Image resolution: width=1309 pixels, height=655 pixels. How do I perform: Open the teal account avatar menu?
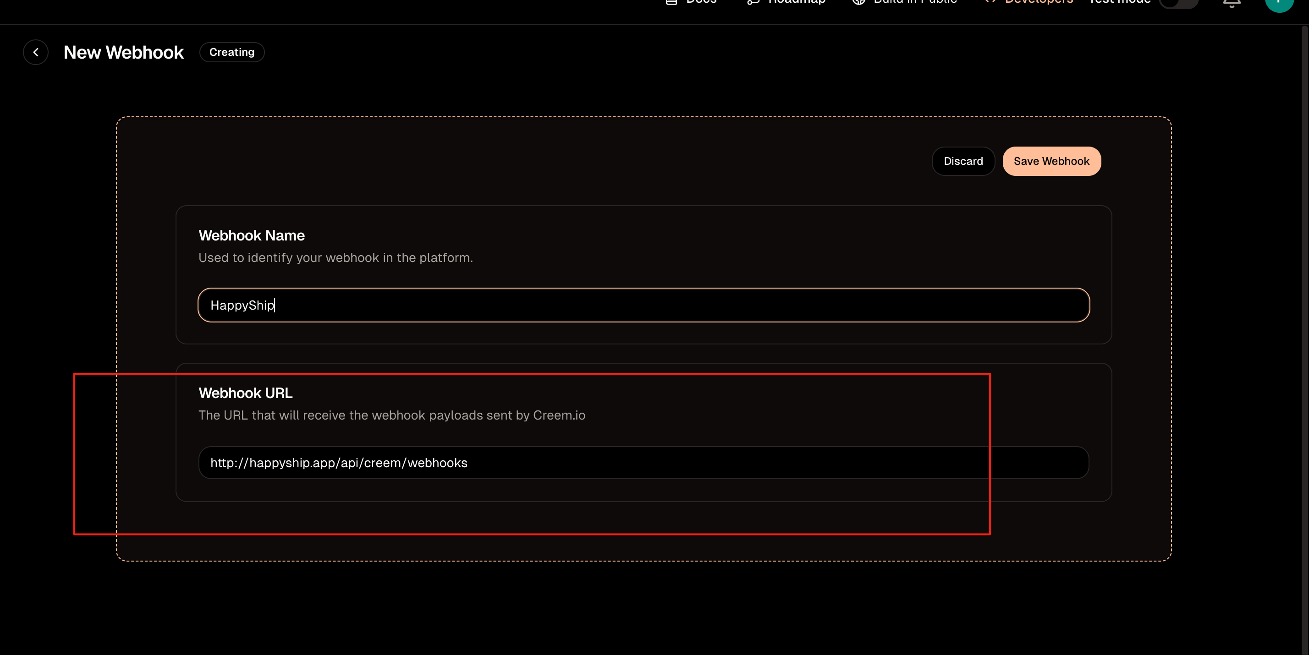coord(1279,4)
